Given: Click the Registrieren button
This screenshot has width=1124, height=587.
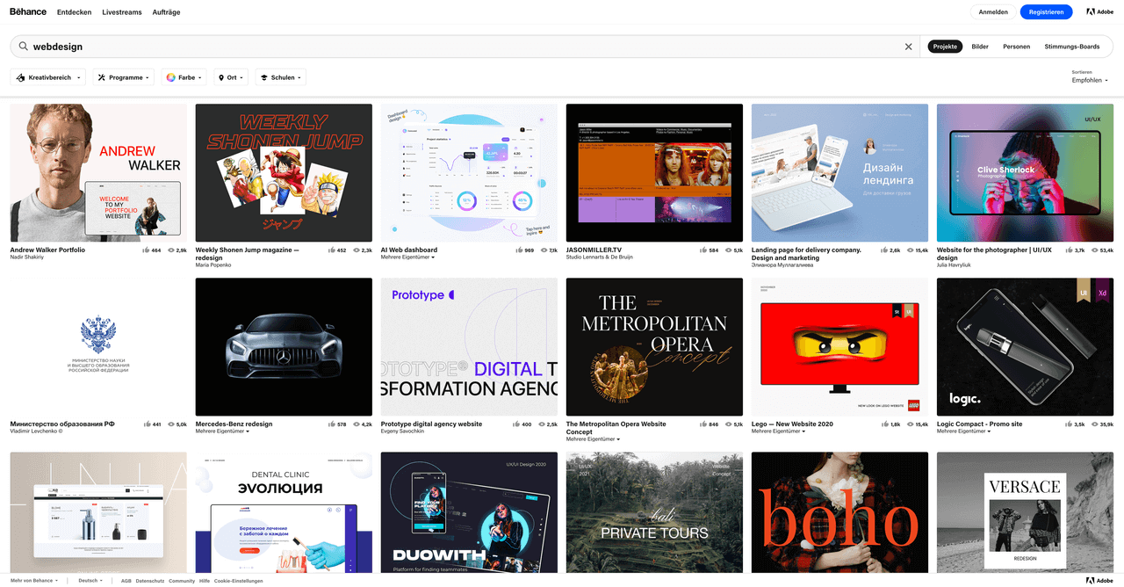Looking at the screenshot, I should click(1046, 11).
